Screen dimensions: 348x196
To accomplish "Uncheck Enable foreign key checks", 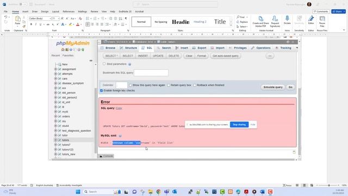I will (102, 91).
